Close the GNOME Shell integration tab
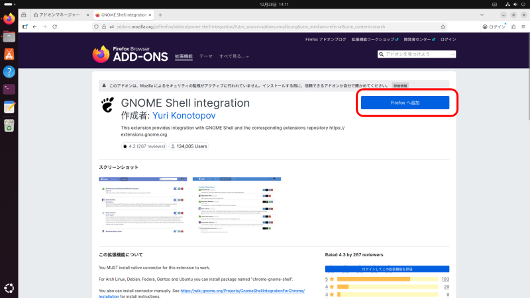The width and height of the screenshot is (530, 298). click(150, 15)
